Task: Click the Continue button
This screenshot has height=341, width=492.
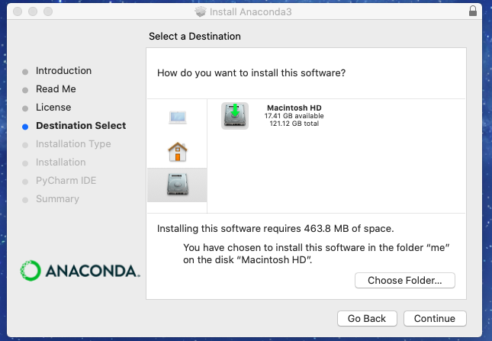Action: click(435, 318)
